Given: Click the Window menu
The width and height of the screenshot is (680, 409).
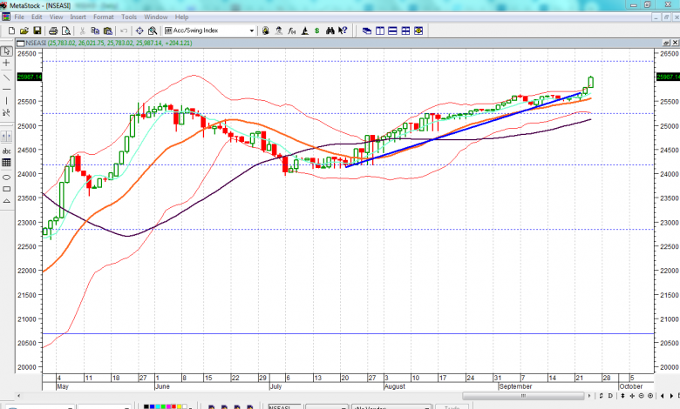Looking at the screenshot, I should click(156, 17).
